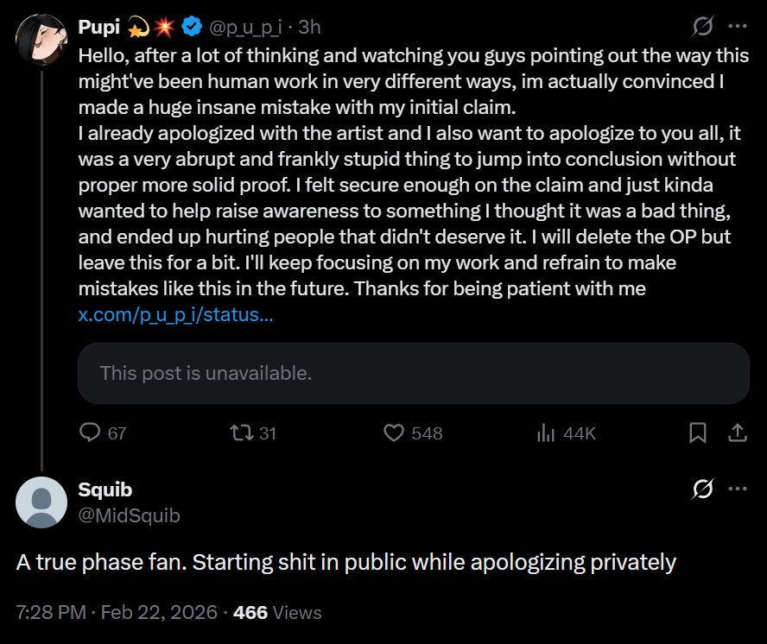Open Pupi display name link
Image resolution: width=767 pixels, height=644 pixels.
[x=99, y=27]
